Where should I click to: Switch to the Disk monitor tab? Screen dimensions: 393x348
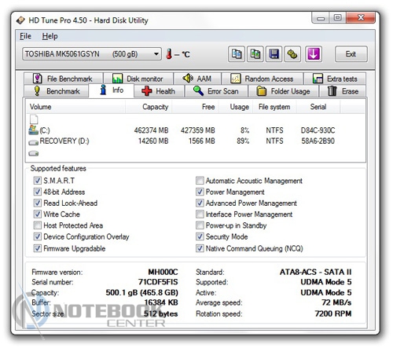[x=138, y=79]
